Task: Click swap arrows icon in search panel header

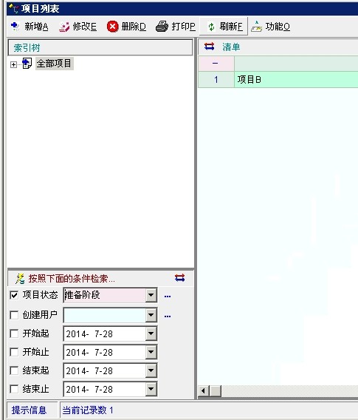Action: point(179,278)
